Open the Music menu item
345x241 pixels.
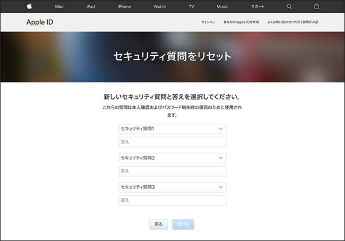(x=223, y=6)
